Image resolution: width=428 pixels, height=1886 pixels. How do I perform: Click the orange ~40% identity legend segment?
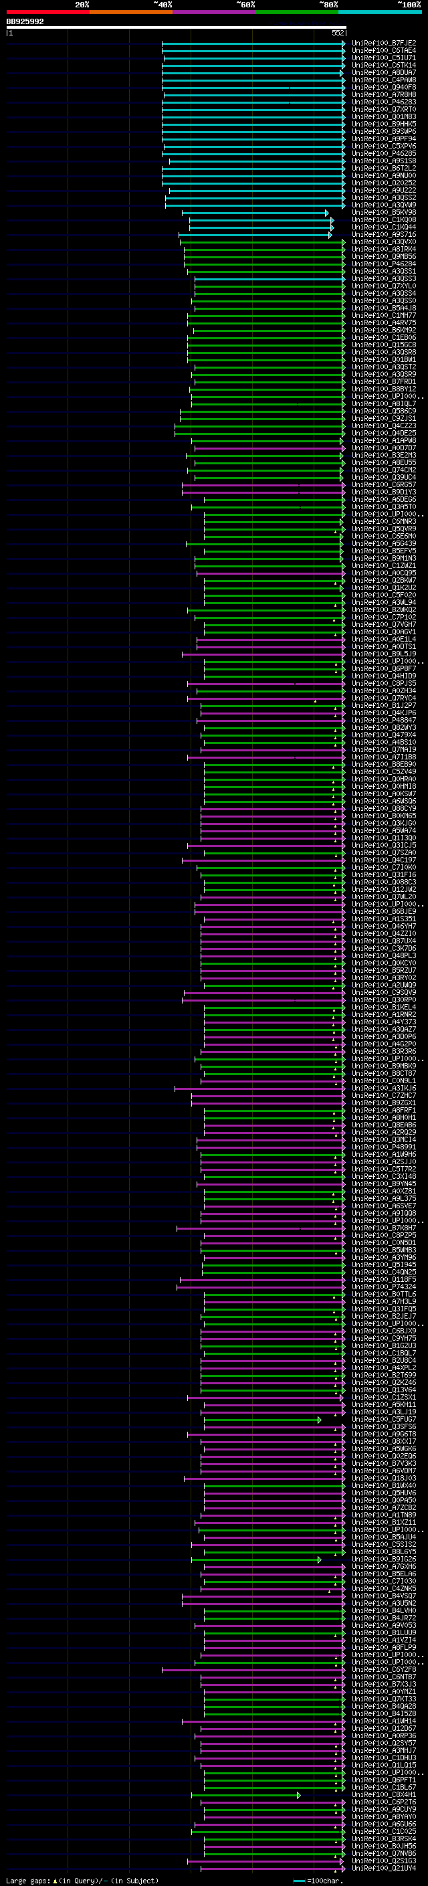click(x=131, y=12)
